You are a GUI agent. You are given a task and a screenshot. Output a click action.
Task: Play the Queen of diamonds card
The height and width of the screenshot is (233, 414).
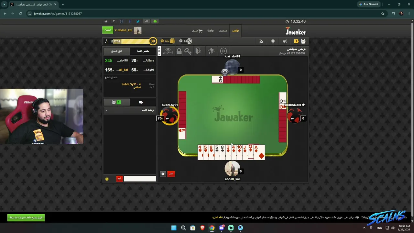click(x=251, y=151)
